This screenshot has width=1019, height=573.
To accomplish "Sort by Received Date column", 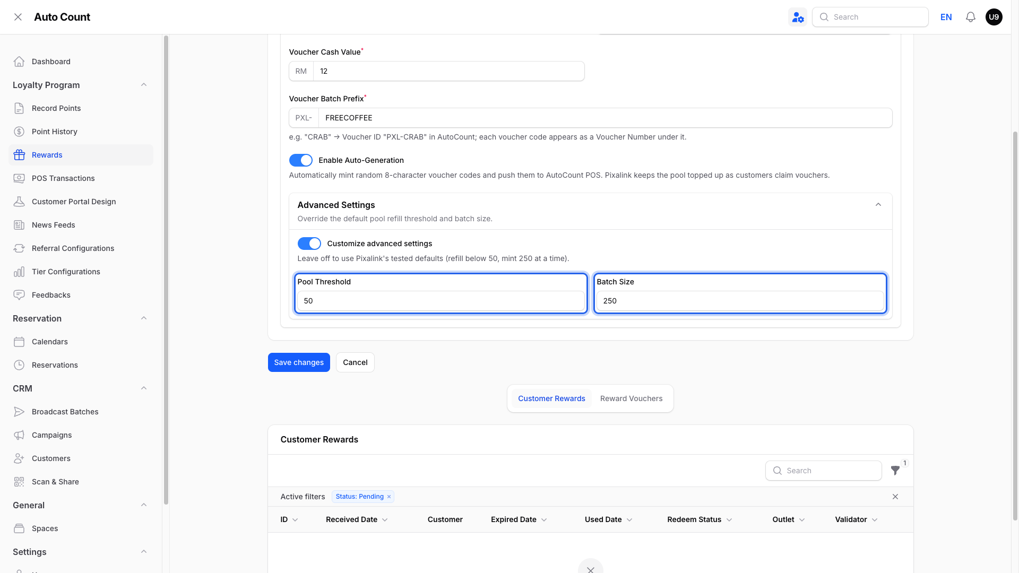I will click(x=357, y=519).
